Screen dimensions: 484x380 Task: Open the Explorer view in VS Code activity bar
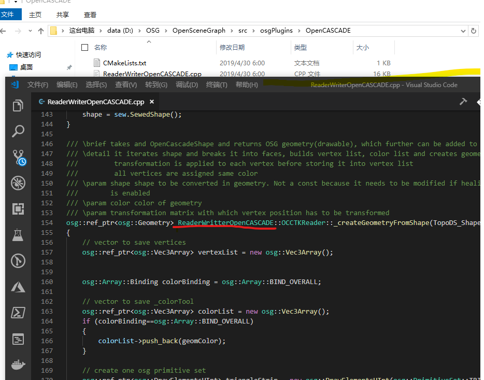[18, 106]
